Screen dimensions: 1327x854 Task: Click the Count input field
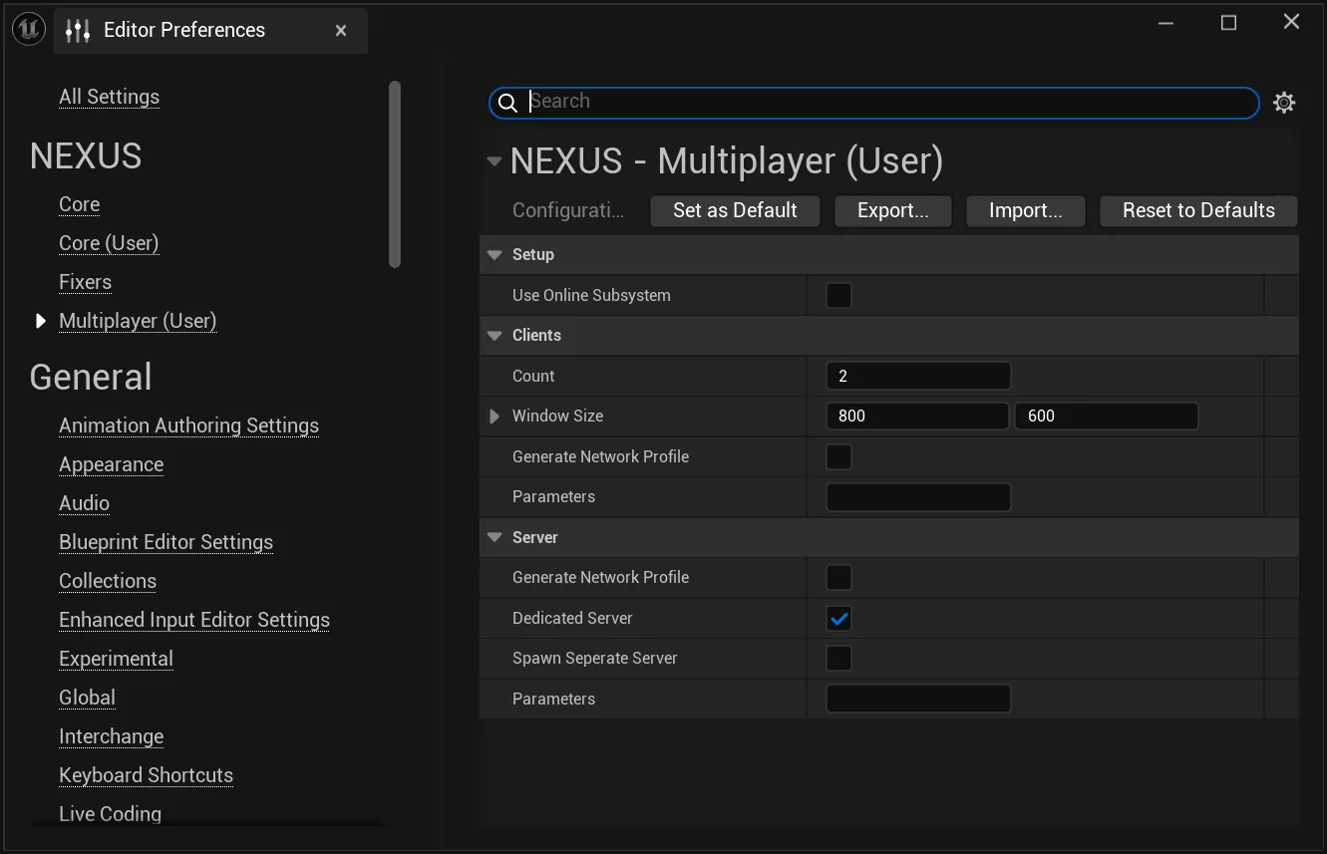[917, 376]
